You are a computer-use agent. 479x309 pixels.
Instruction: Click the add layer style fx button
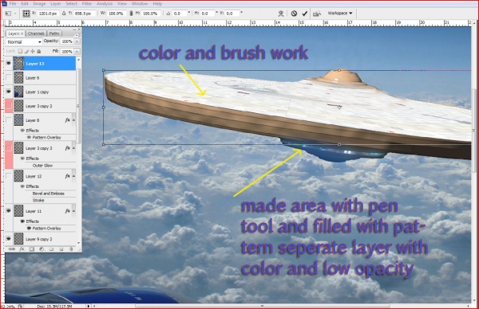(22, 249)
